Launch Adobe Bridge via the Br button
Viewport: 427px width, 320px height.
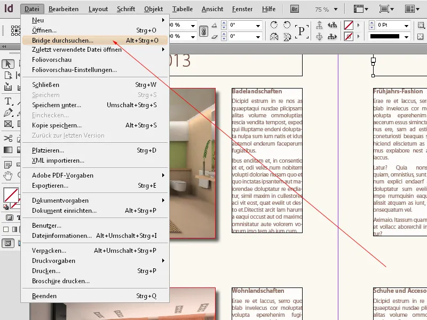[x=294, y=9]
